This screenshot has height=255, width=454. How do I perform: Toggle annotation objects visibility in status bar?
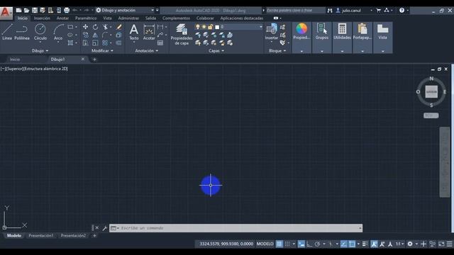tap(374, 244)
